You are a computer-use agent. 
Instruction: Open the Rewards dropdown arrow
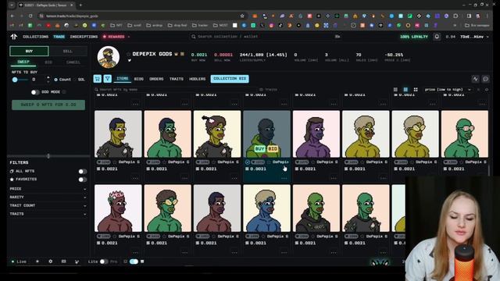[129, 37]
